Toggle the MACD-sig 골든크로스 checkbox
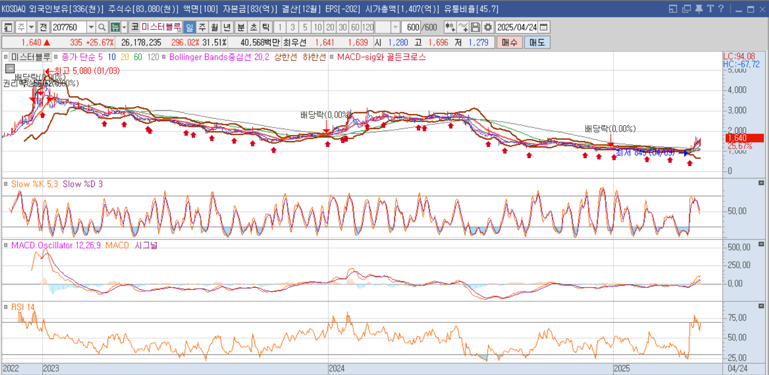The height and width of the screenshot is (375, 769). (332, 57)
